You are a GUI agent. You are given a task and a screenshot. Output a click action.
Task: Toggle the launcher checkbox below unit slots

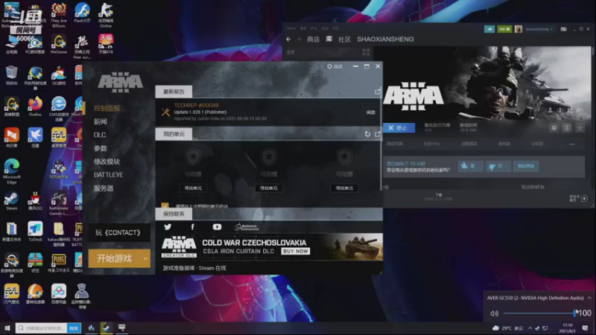[x=165, y=206]
